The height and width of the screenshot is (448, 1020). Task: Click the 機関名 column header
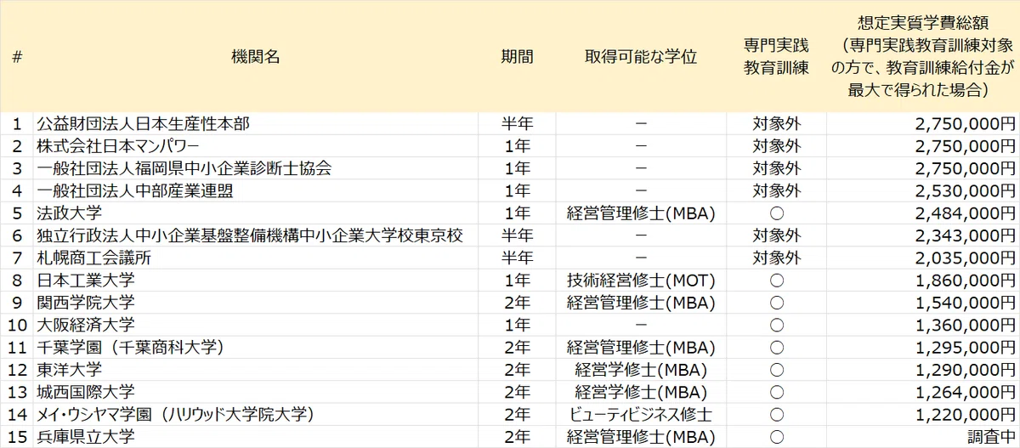pos(256,57)
